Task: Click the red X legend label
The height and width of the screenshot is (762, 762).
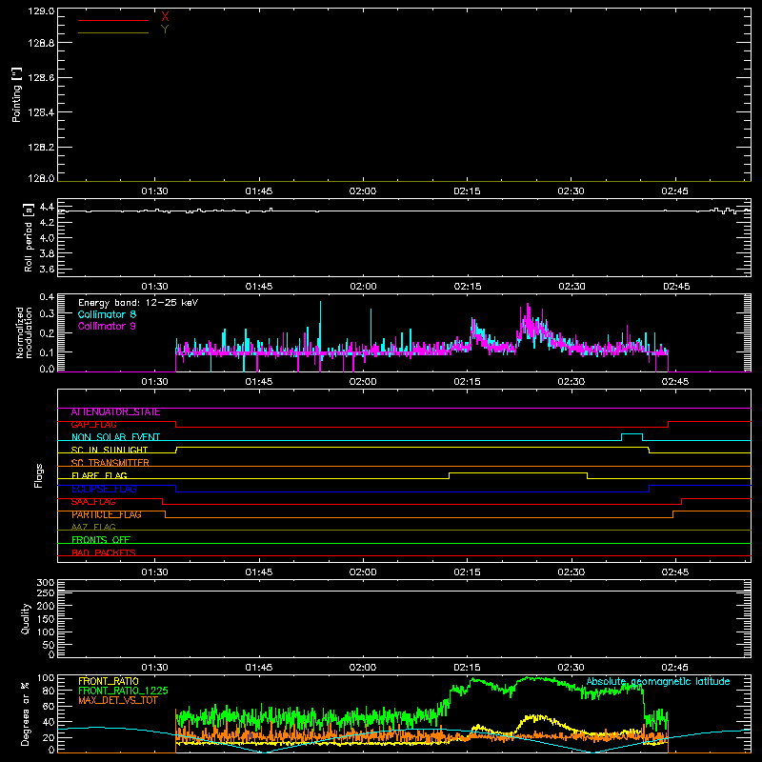Action: (165, 17)
